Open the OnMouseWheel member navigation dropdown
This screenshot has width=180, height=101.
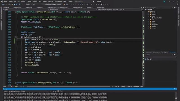pyautogui.click(x=119, y=10)
